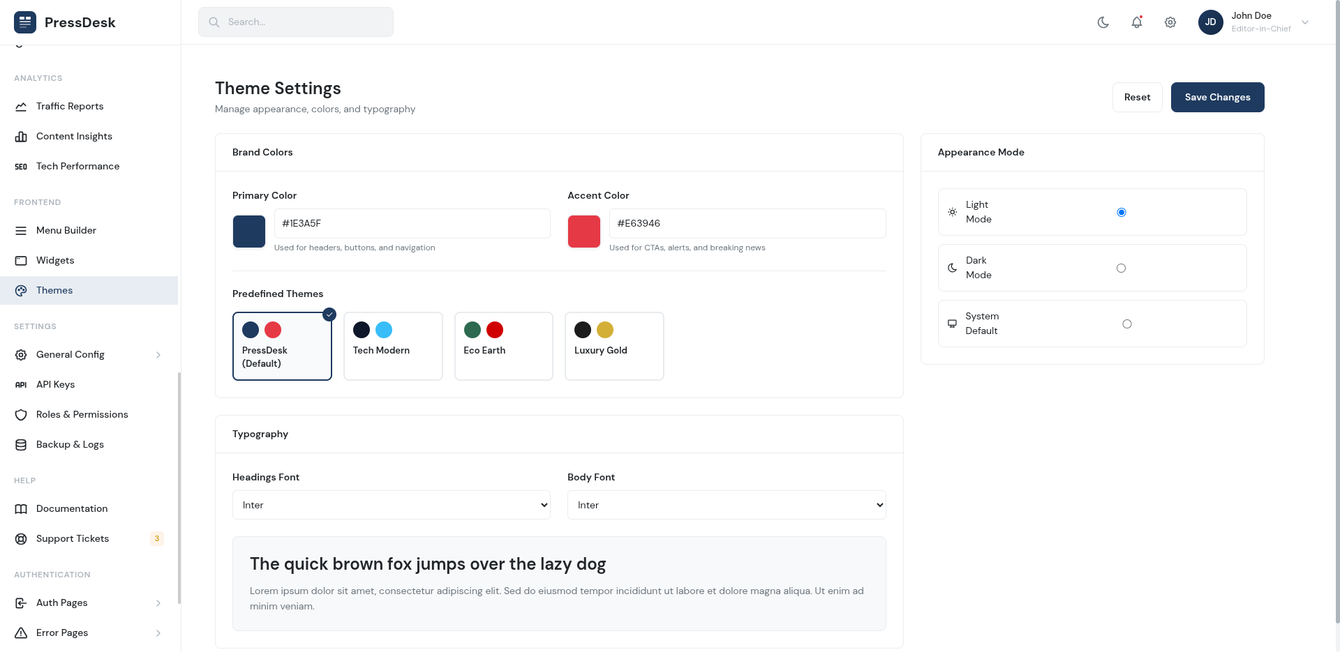
Task: Open the Headings Font dropdown
Action: [x=391, y=505]
